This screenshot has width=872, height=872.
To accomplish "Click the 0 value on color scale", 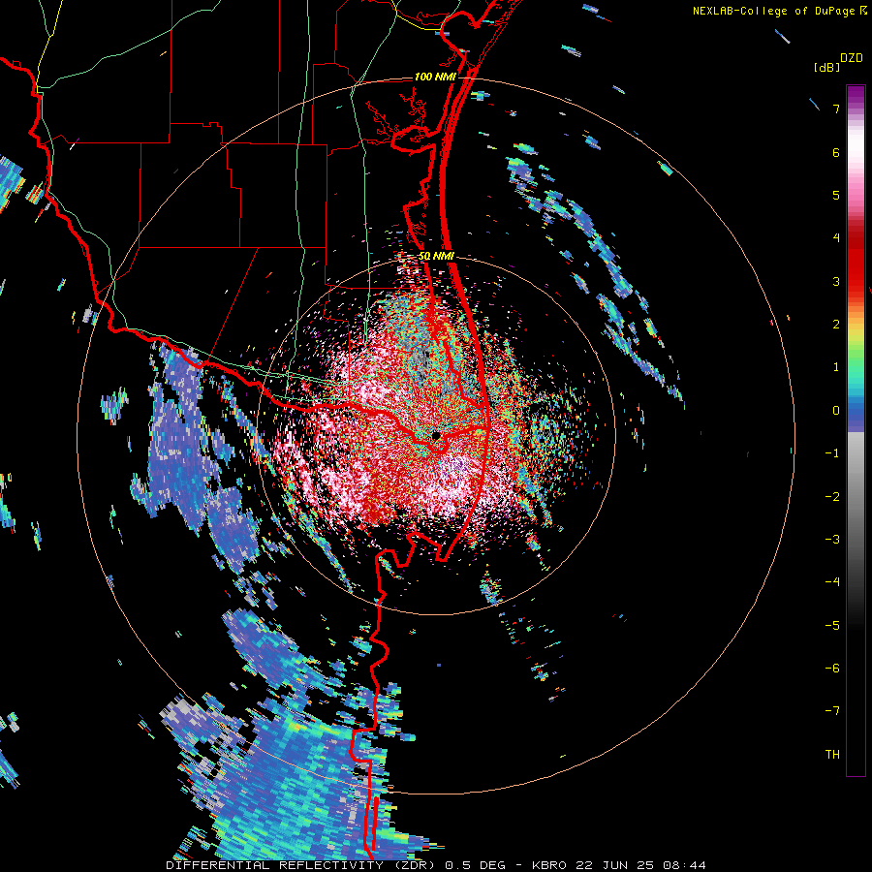I will [836, 411].
